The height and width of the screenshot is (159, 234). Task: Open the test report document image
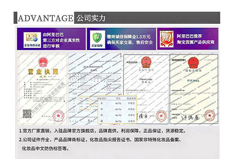pos(95,89)
